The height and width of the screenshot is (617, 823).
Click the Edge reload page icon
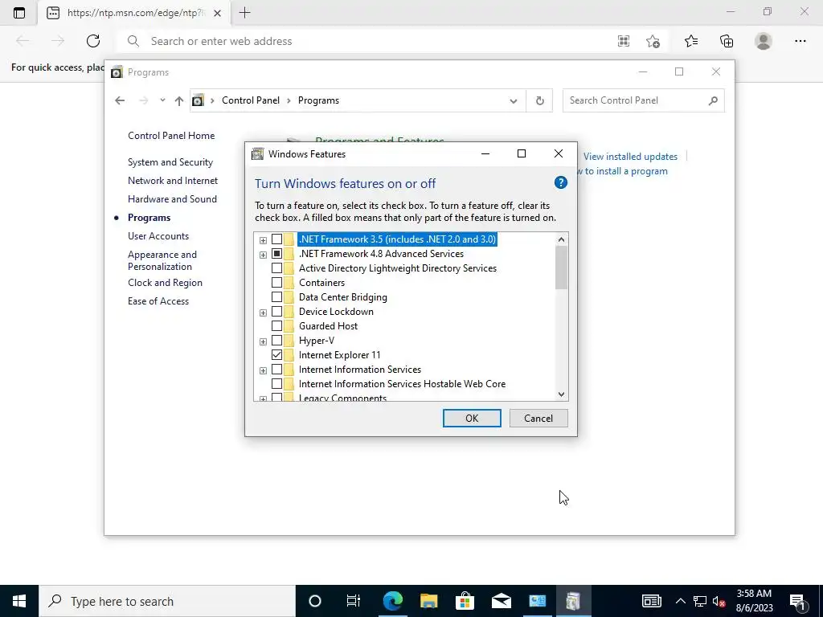(x=93, y=41)
